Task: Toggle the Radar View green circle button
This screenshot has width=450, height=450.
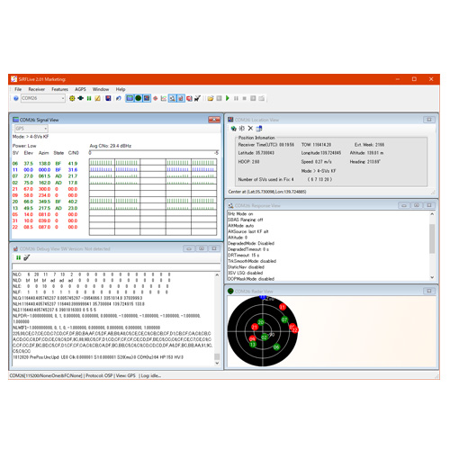Action: [139, 98]
